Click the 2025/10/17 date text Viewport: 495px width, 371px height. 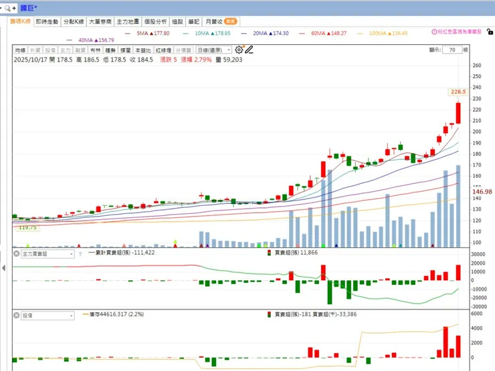coord(30,59)
